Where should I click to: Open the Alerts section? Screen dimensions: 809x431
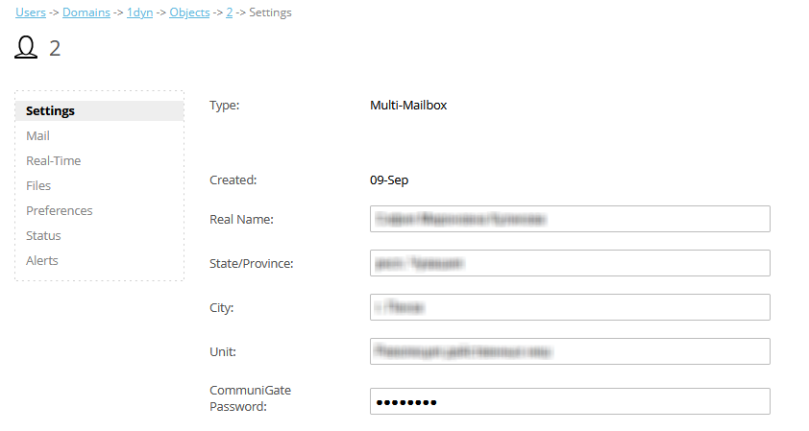42,260
